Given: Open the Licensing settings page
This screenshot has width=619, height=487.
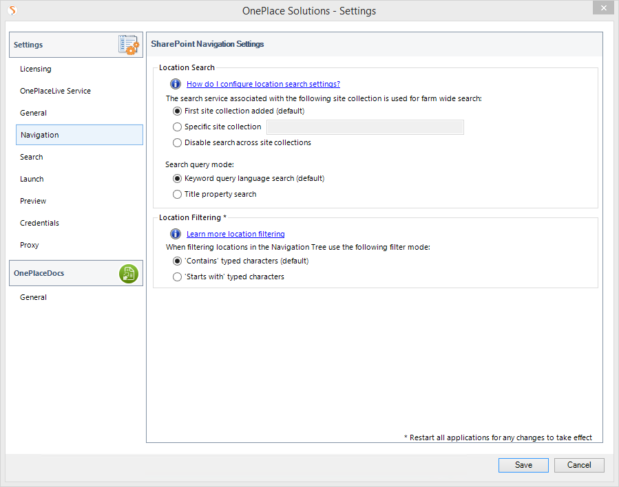Looking at the screenshot, I should point(36,69).
